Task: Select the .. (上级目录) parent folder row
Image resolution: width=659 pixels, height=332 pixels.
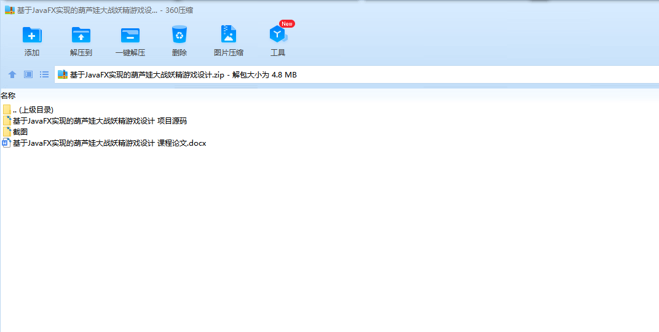Action: (x=28, y=109)
